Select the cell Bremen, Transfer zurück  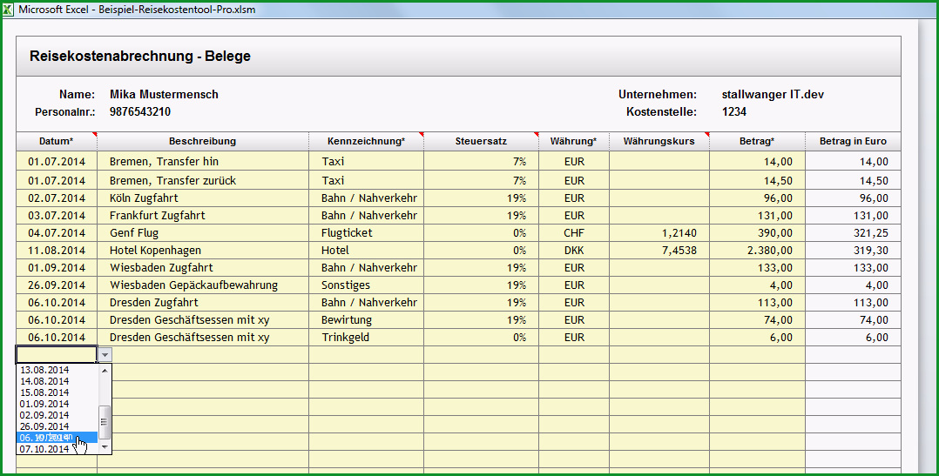point(202,181)
